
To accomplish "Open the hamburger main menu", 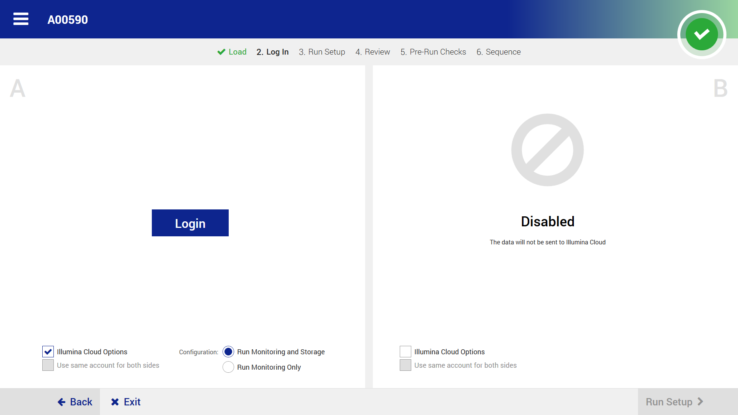I will [x=21, y=19].
